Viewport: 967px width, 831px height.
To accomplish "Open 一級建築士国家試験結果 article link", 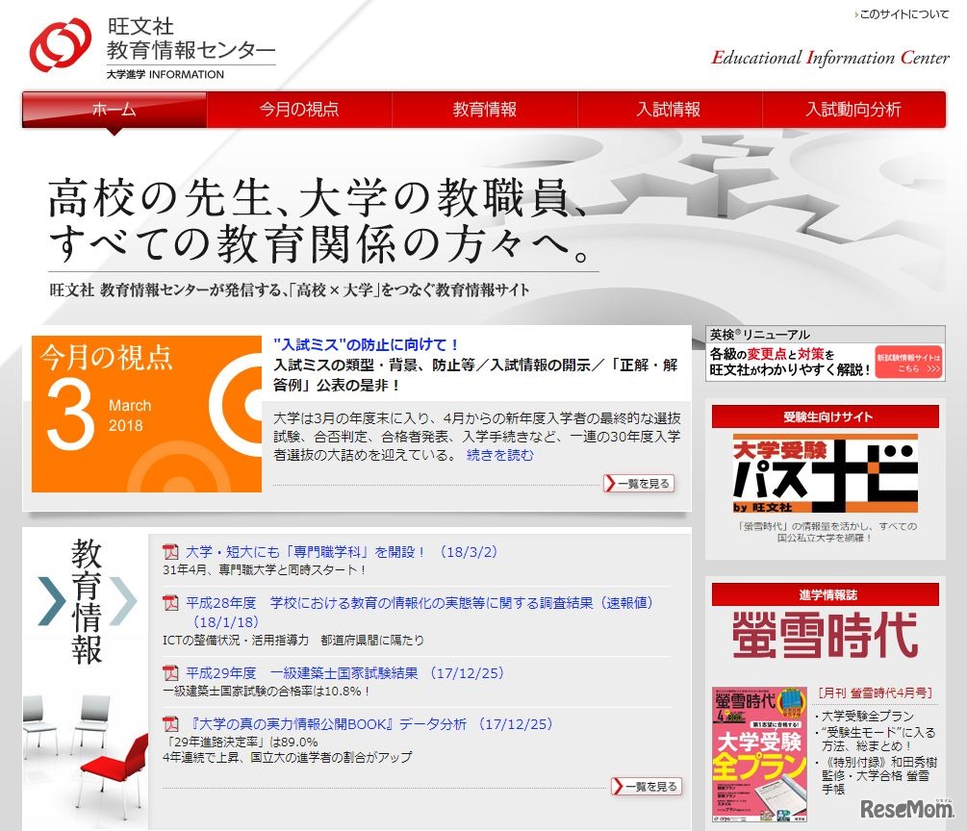I will pos(344,673).
